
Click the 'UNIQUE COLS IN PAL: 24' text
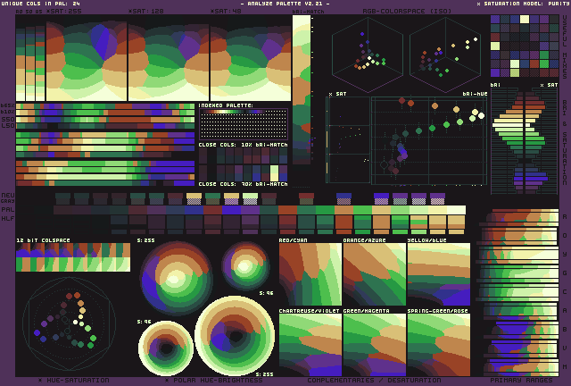coord(40,4)
